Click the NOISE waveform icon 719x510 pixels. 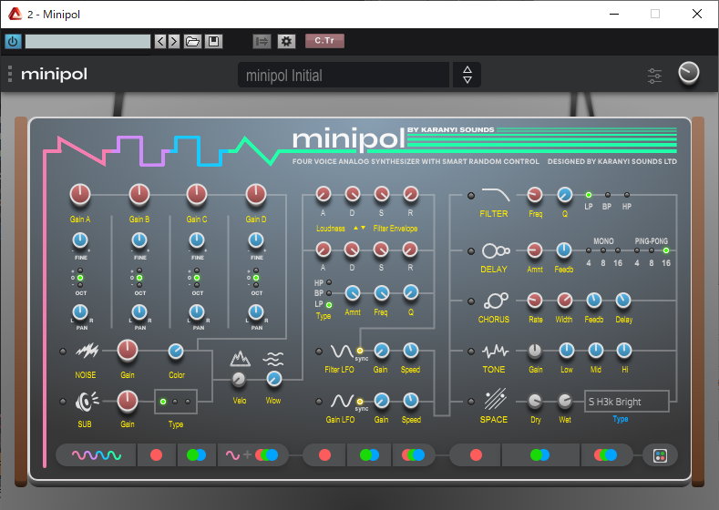pyautogui.click(x=87, y=351)
